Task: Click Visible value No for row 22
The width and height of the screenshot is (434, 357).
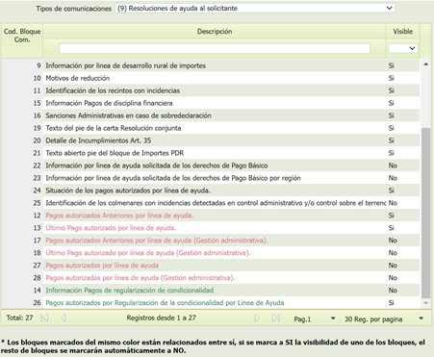Action: point(393,166)
